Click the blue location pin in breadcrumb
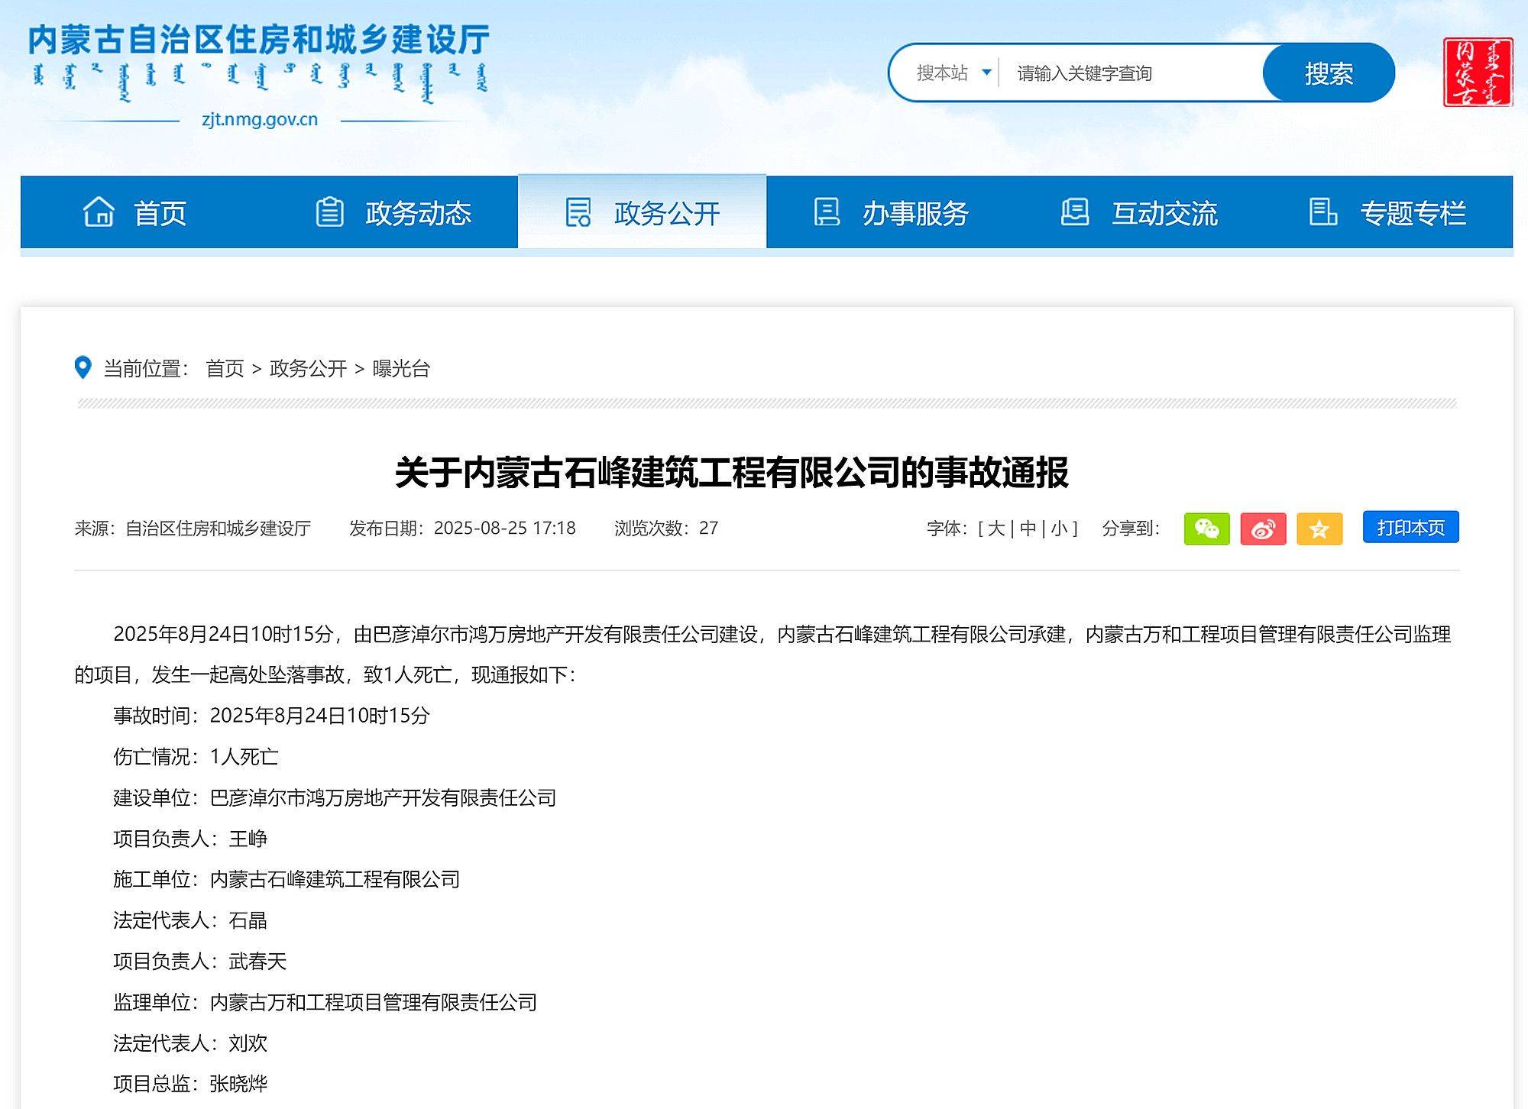1528x1109 pixels. pos(84,369)
